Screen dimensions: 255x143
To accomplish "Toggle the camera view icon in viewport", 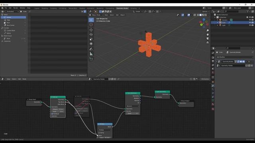I will [x=208, y=39].
